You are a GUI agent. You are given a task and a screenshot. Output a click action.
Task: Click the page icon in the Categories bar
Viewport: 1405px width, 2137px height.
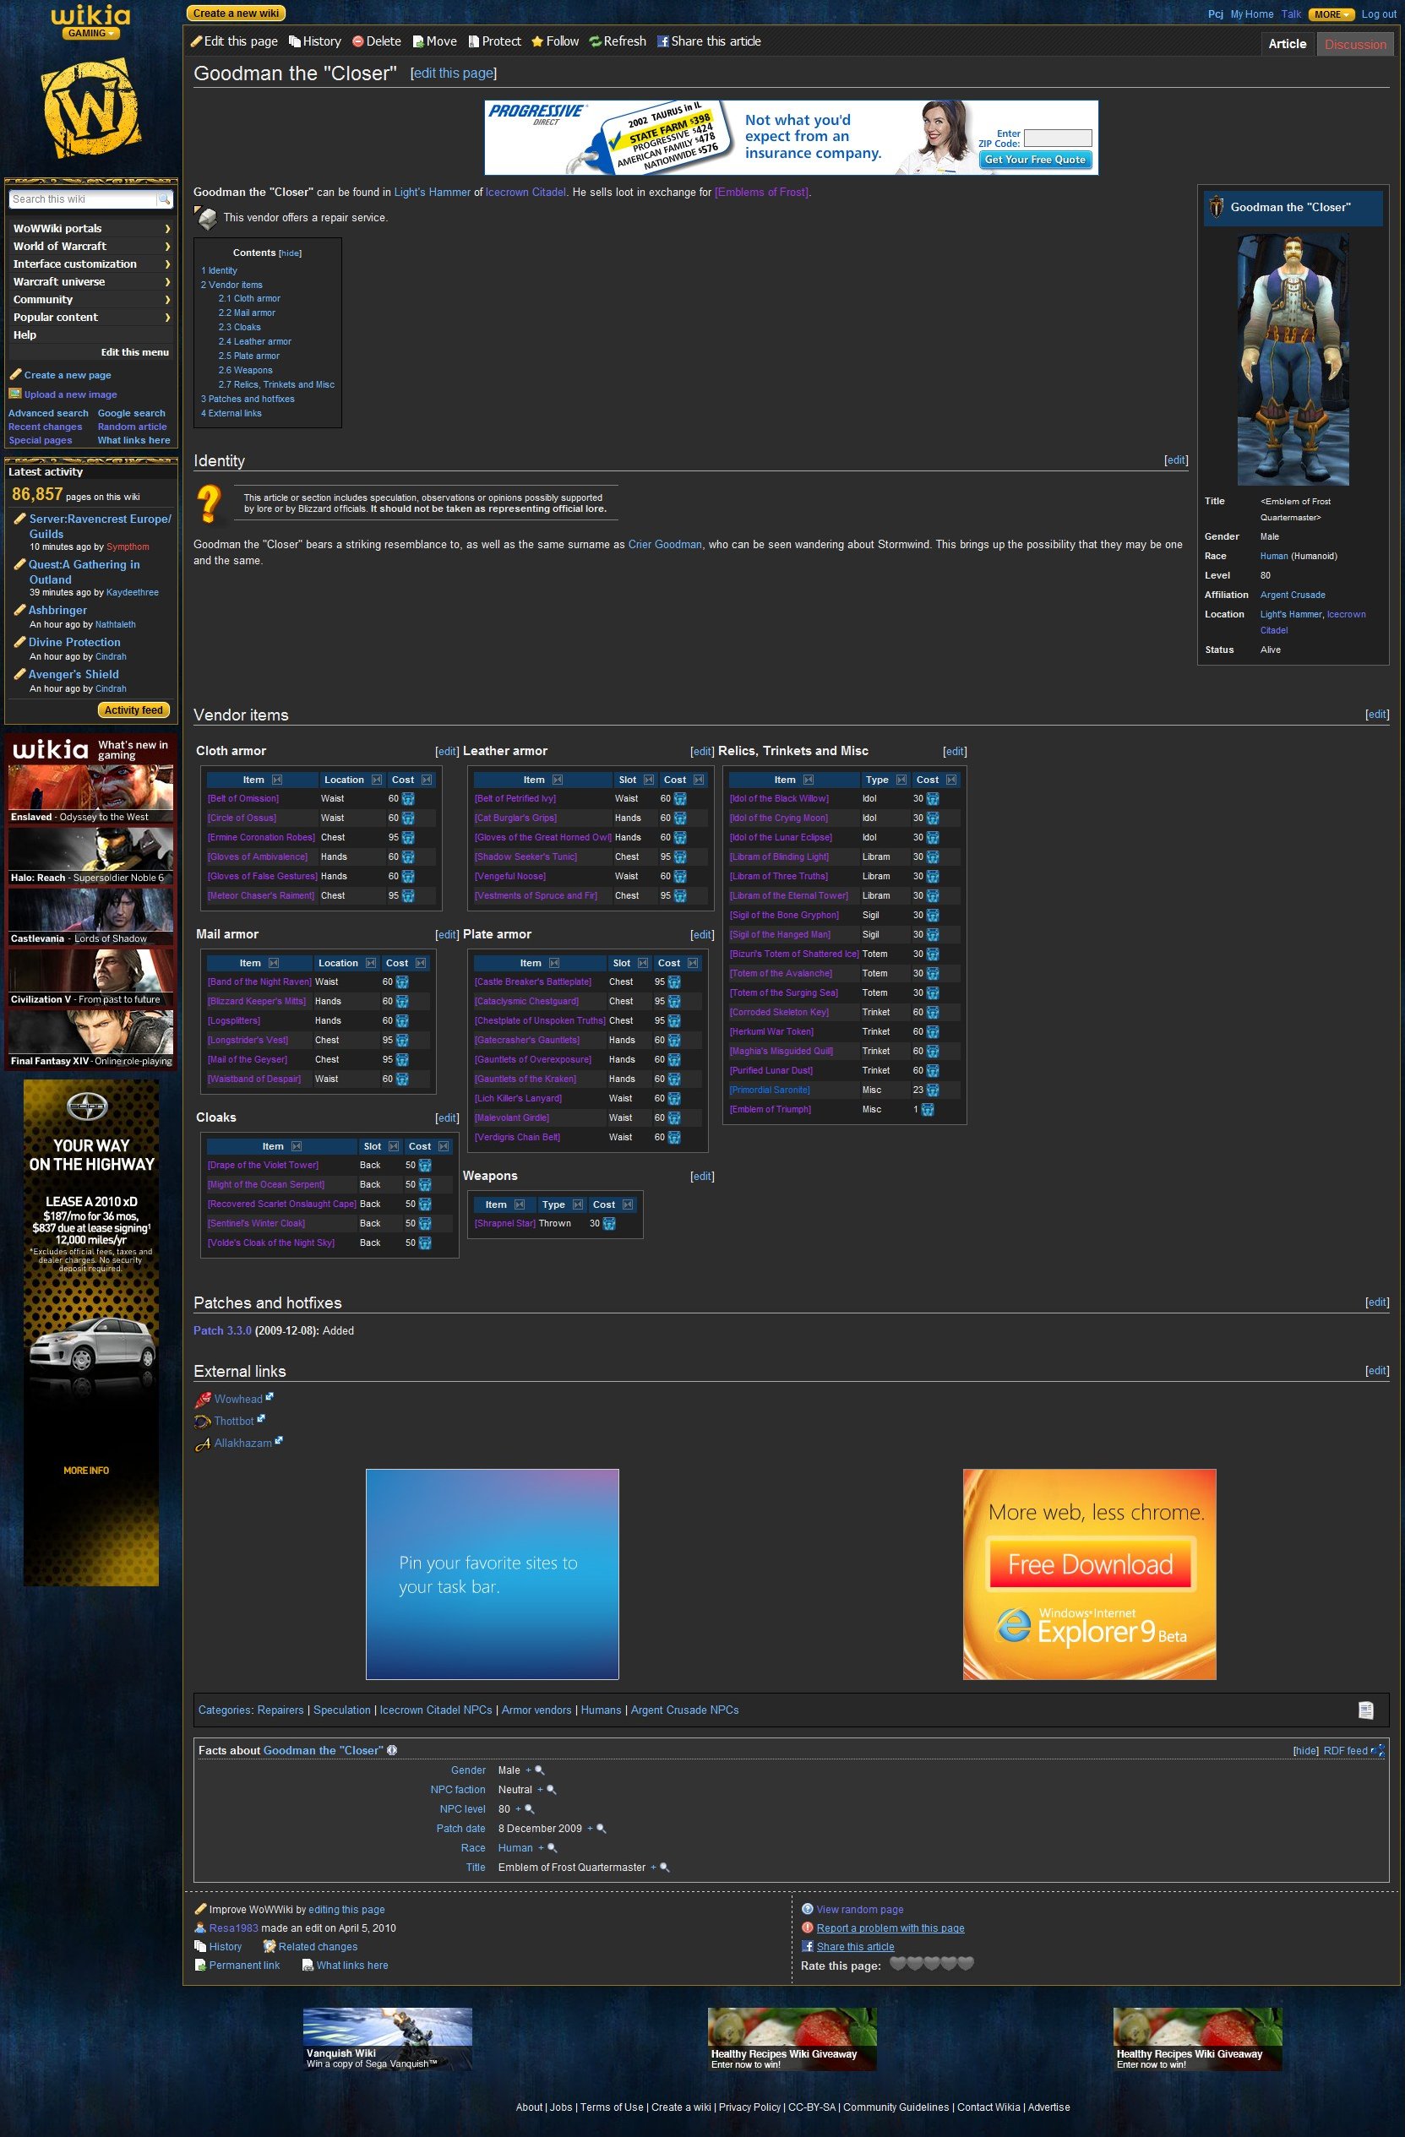point(1365,1710)
